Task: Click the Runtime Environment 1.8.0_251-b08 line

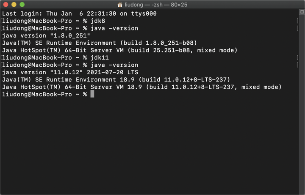Action: pos(99,43)
